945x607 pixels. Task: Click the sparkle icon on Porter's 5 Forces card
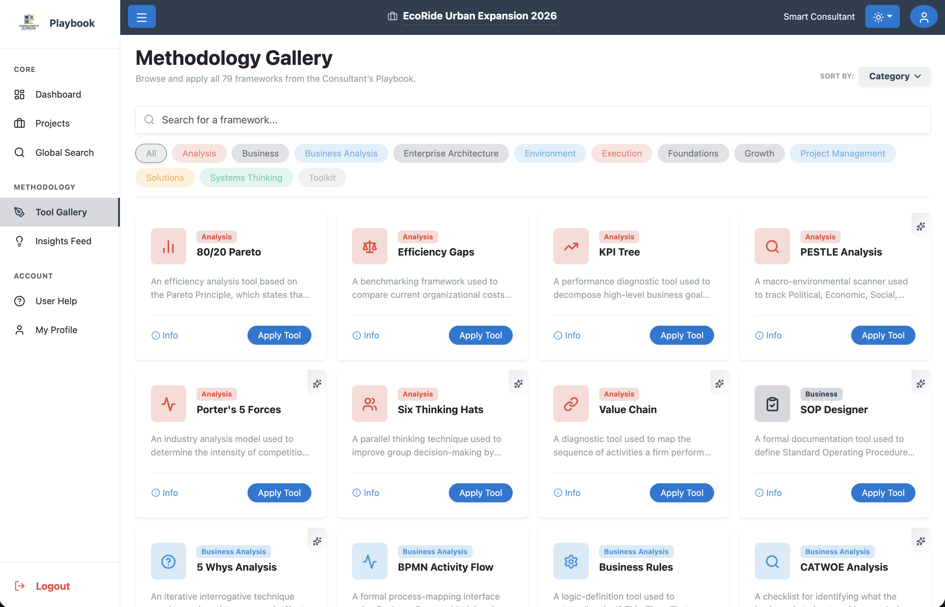(317, 384)
